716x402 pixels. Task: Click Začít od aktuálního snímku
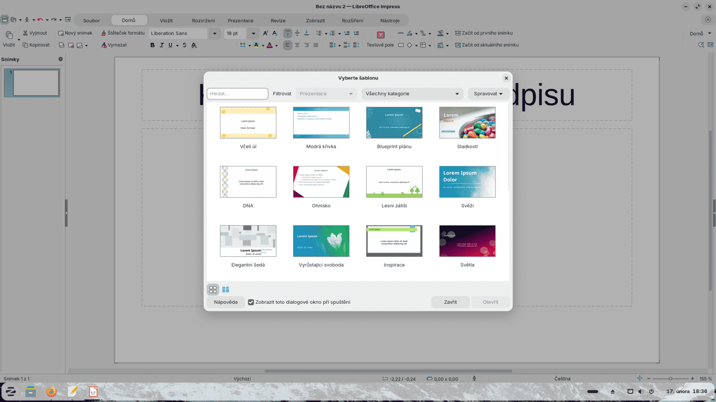[x=487, y=45]
